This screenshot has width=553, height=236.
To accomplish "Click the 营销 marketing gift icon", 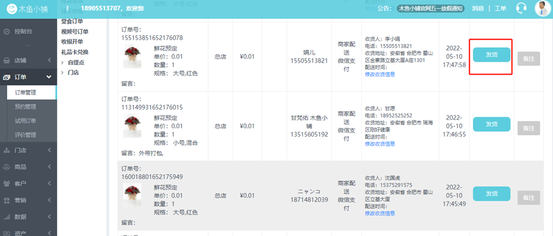I will 6,200.
